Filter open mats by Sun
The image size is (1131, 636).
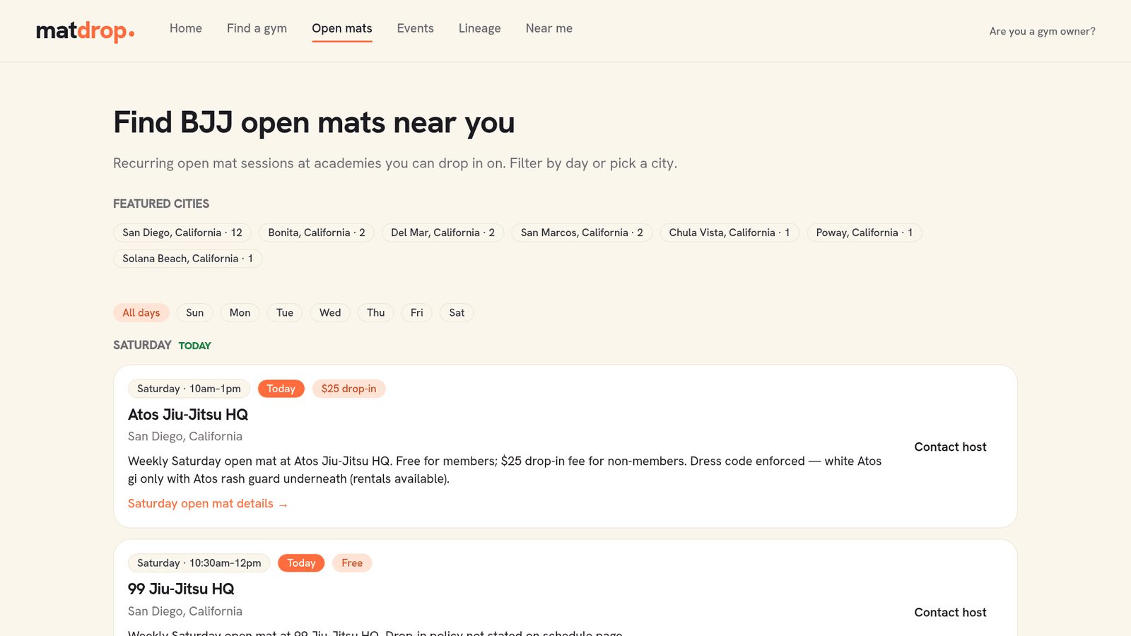click(195, 313)
